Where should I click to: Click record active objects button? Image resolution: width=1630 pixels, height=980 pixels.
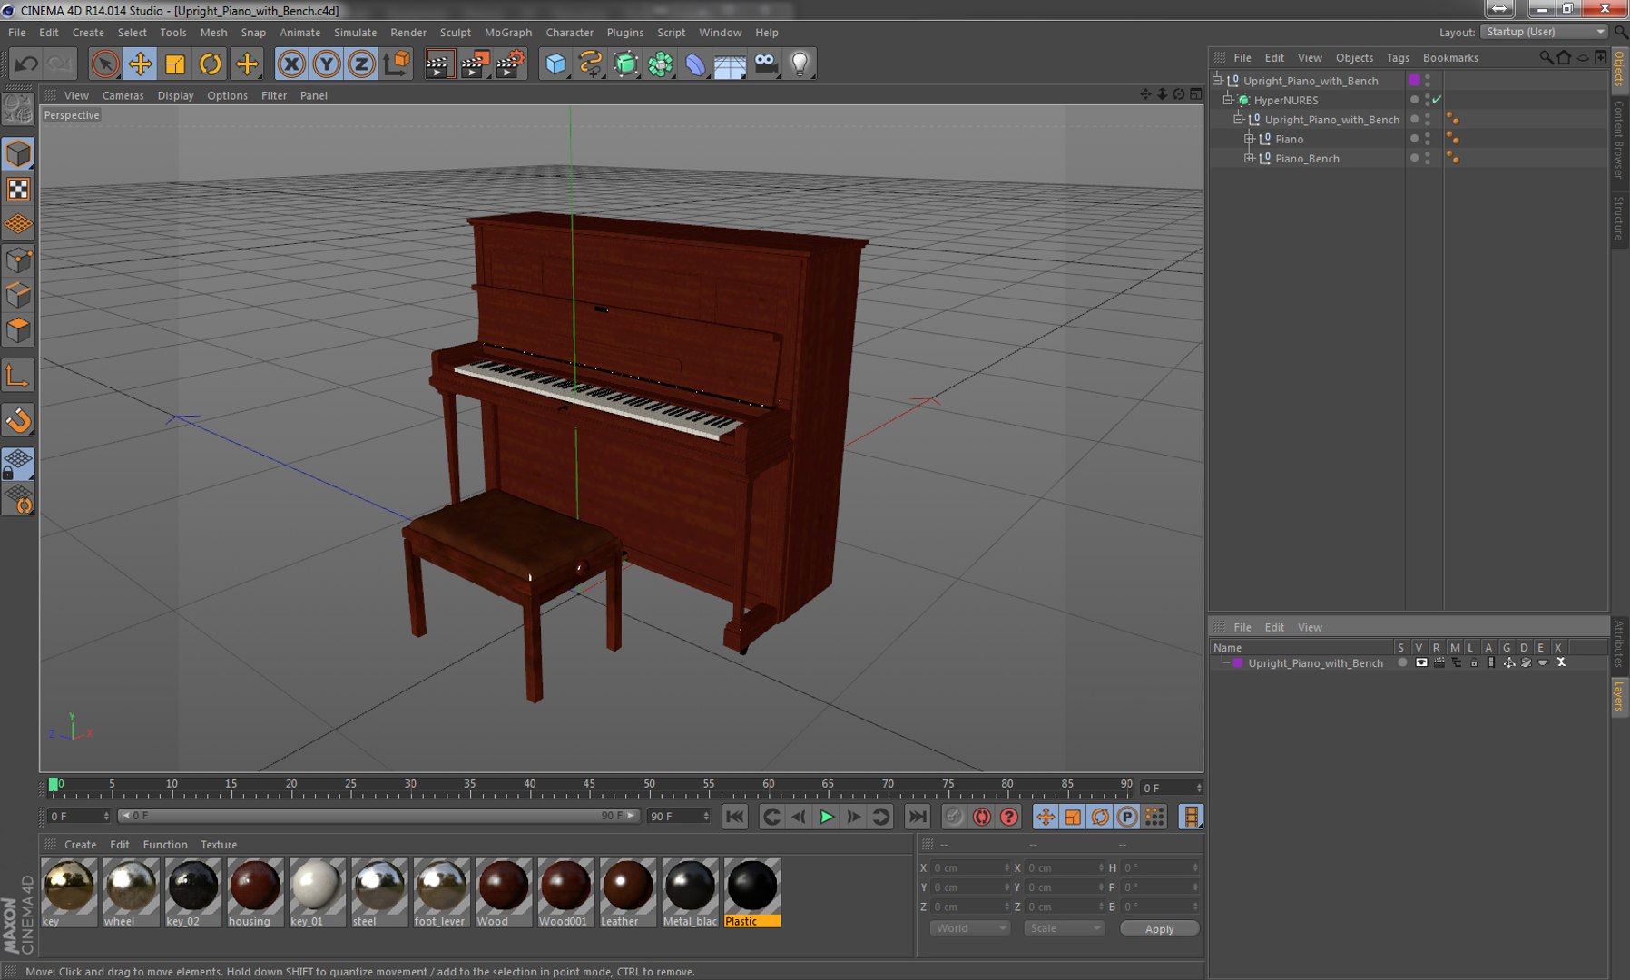(x=954, y=817)
